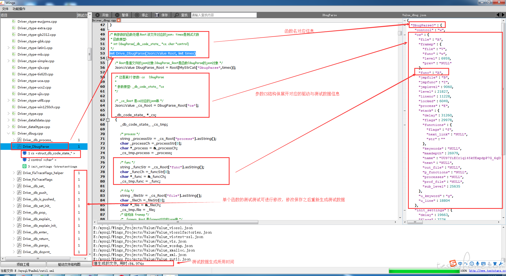The height and width of the screenshot is (276, 506).
Task: Click the "jmplevel" : 9060 JSON line
Action: (436, 87)
